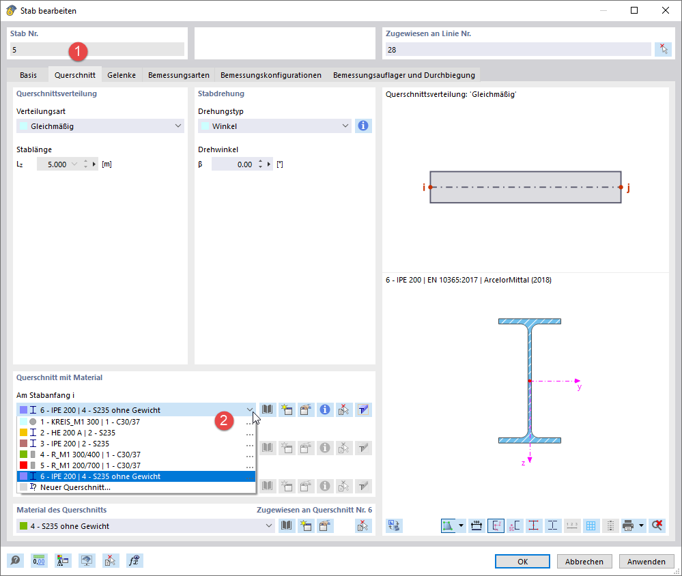This screenshot has width=682, height=576.
Task: Toggle grid icon in preview toolbar
Action: click(x=591, y=525)
